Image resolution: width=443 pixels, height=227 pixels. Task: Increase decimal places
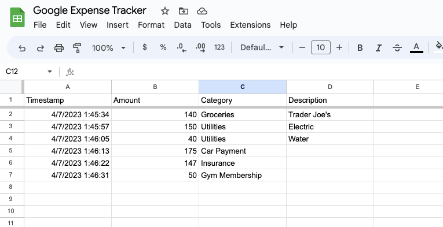[x=200, y=48]
